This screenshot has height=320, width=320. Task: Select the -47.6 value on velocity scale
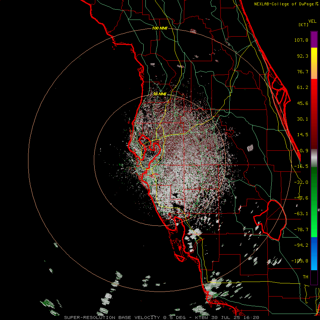tap(301, 198)
